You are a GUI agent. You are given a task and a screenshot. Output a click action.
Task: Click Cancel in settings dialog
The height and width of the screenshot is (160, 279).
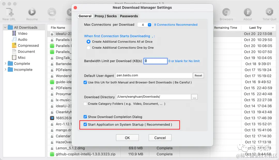(x=160, y=138)
